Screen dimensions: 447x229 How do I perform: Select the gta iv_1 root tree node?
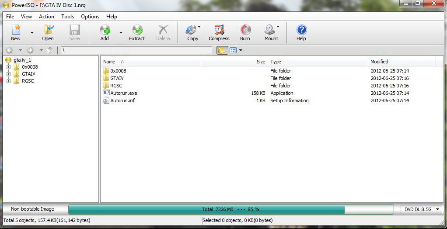pos(22,60)
